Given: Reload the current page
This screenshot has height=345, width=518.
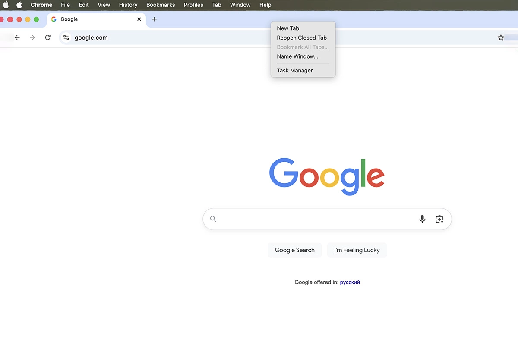Looking at the screenshot, I should click(x=47, y=38).
